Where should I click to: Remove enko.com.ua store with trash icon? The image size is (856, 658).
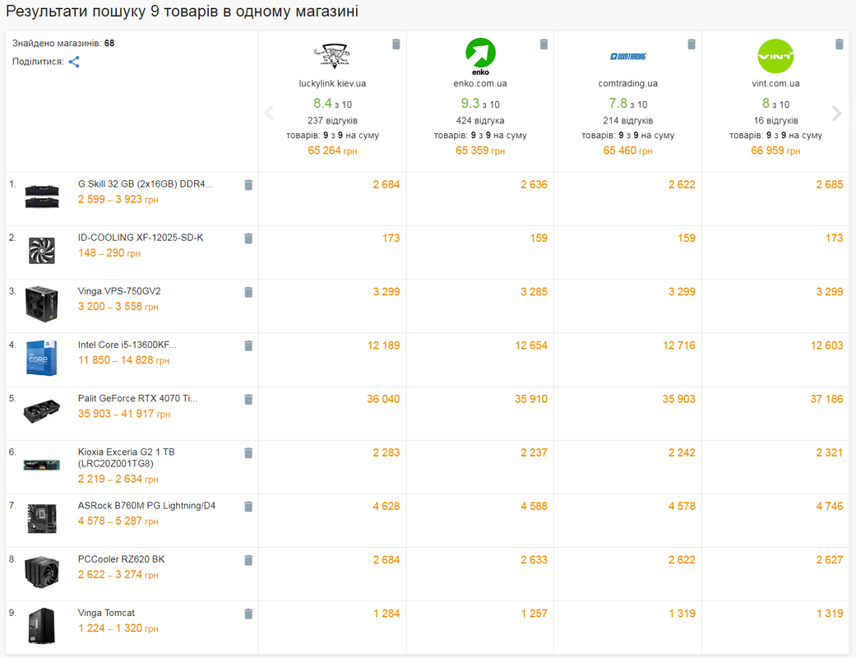point(544,44)
